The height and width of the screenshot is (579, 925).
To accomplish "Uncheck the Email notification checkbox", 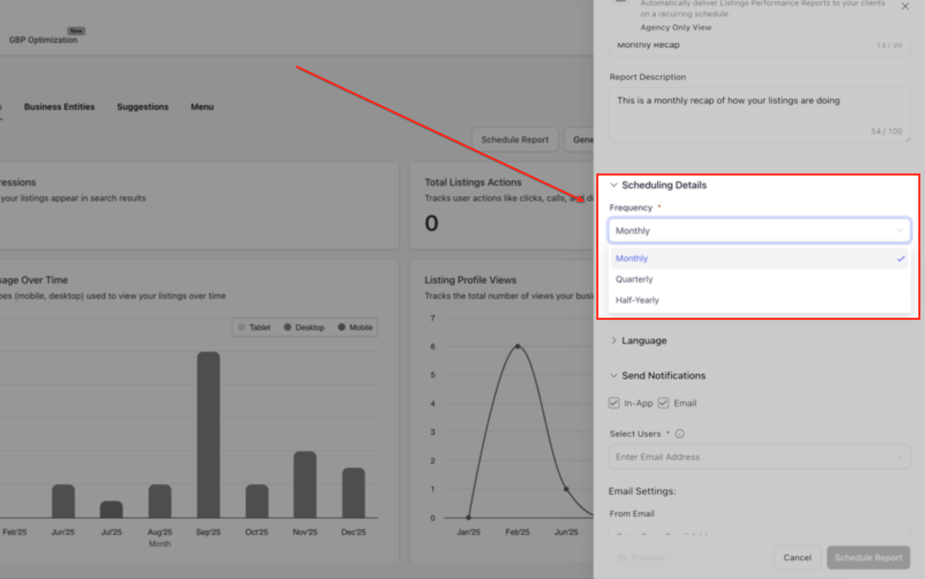I will (x=663, y=403).
